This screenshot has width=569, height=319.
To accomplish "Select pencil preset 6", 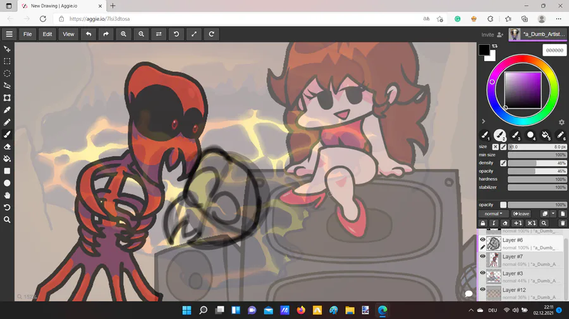I will pyautogui.click(x=561, y=136).
